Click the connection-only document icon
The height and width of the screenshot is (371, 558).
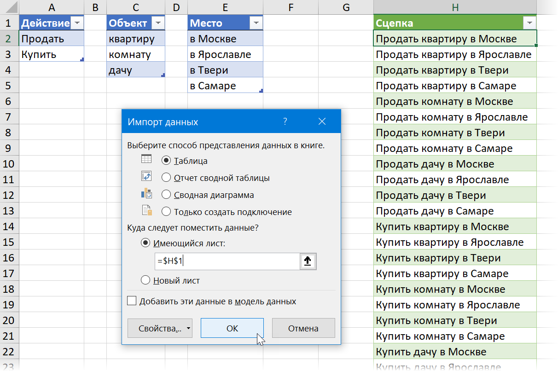click(x=146, y=210)
